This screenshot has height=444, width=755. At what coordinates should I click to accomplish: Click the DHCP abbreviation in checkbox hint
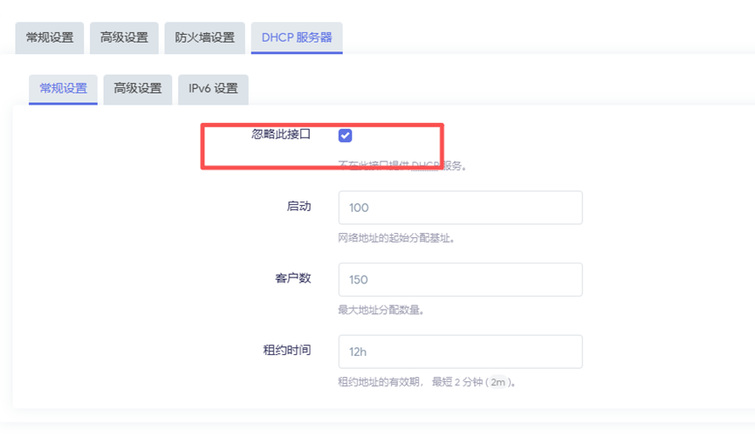coord(425,165)
